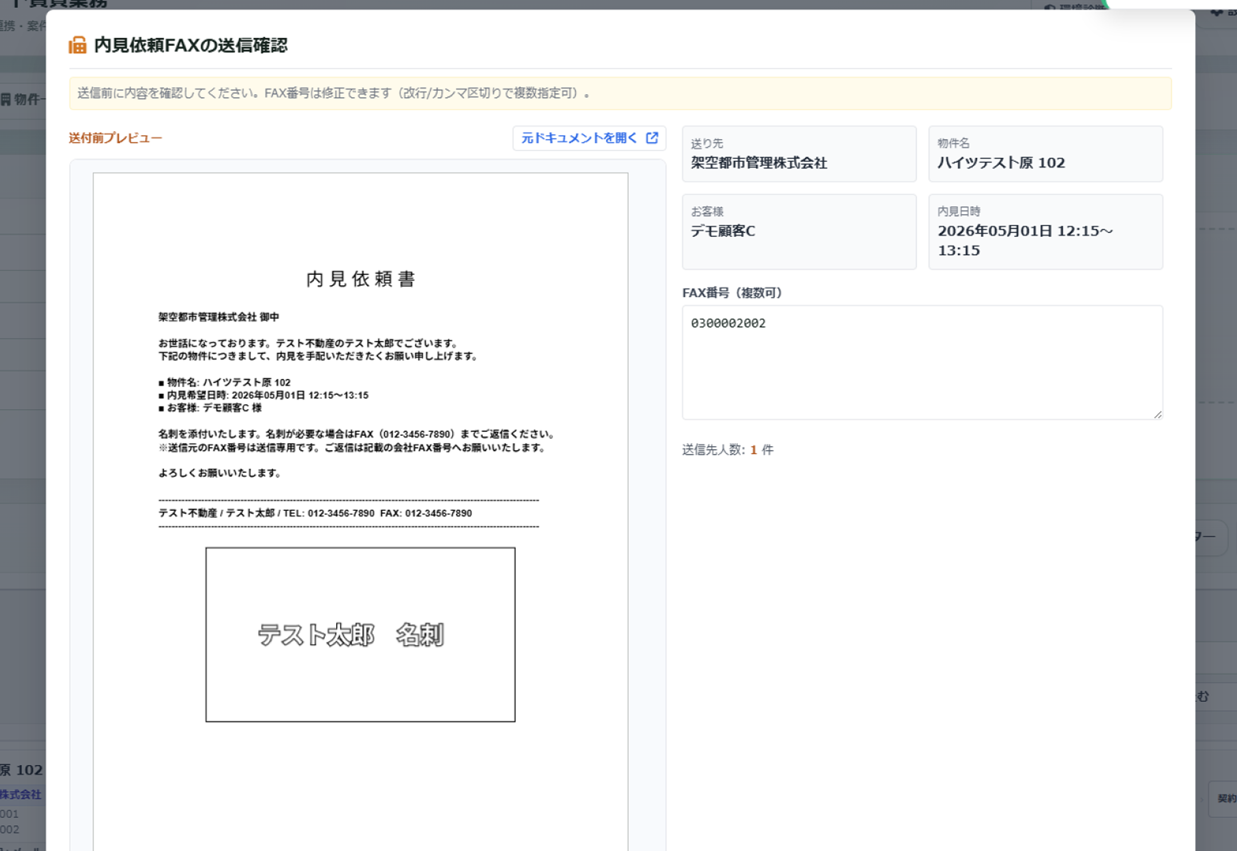Image resolution: width=1237 pixels, height=851 pixels.
Task: Click the 送り先 card label
Action: tap(707, 144)
